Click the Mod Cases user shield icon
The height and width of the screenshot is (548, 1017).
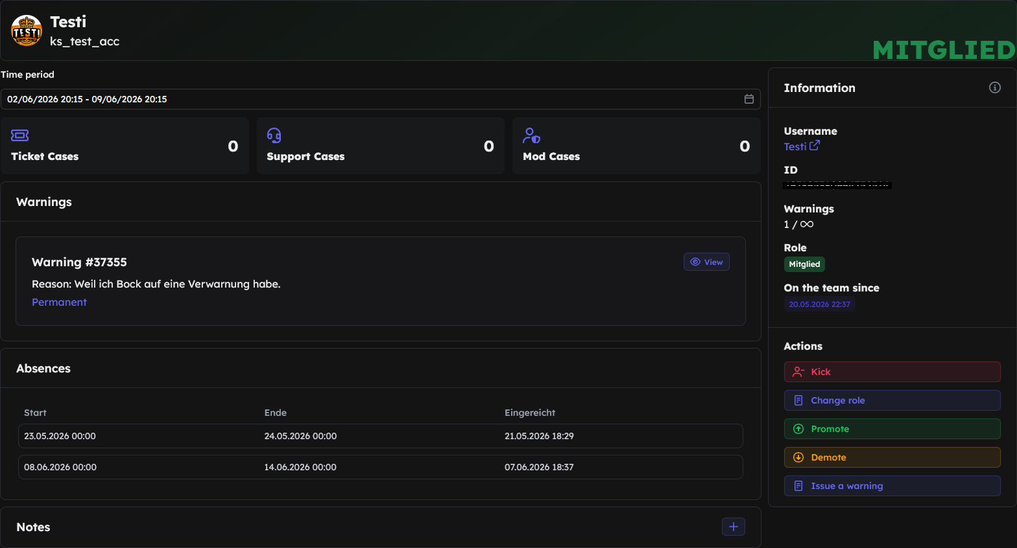531,135
